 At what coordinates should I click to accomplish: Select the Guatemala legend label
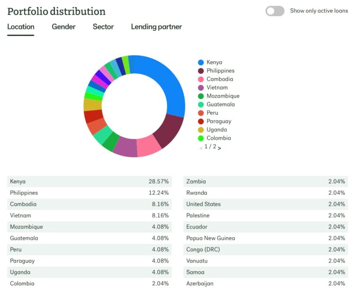[220, 105]
